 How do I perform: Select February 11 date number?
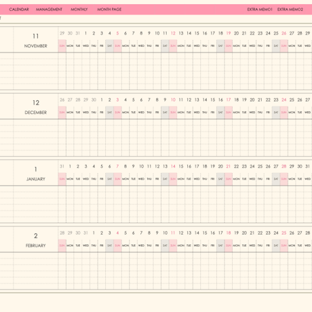click(x=173, y=233)
